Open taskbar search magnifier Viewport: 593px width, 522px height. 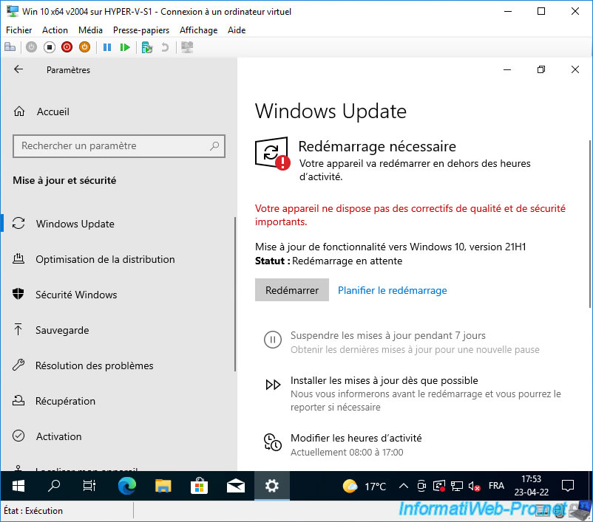(x=54, y=486)
